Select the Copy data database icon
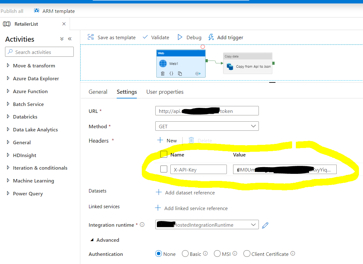Image resolution: width=363 pixels, height=264 pixels. [230, 67]
